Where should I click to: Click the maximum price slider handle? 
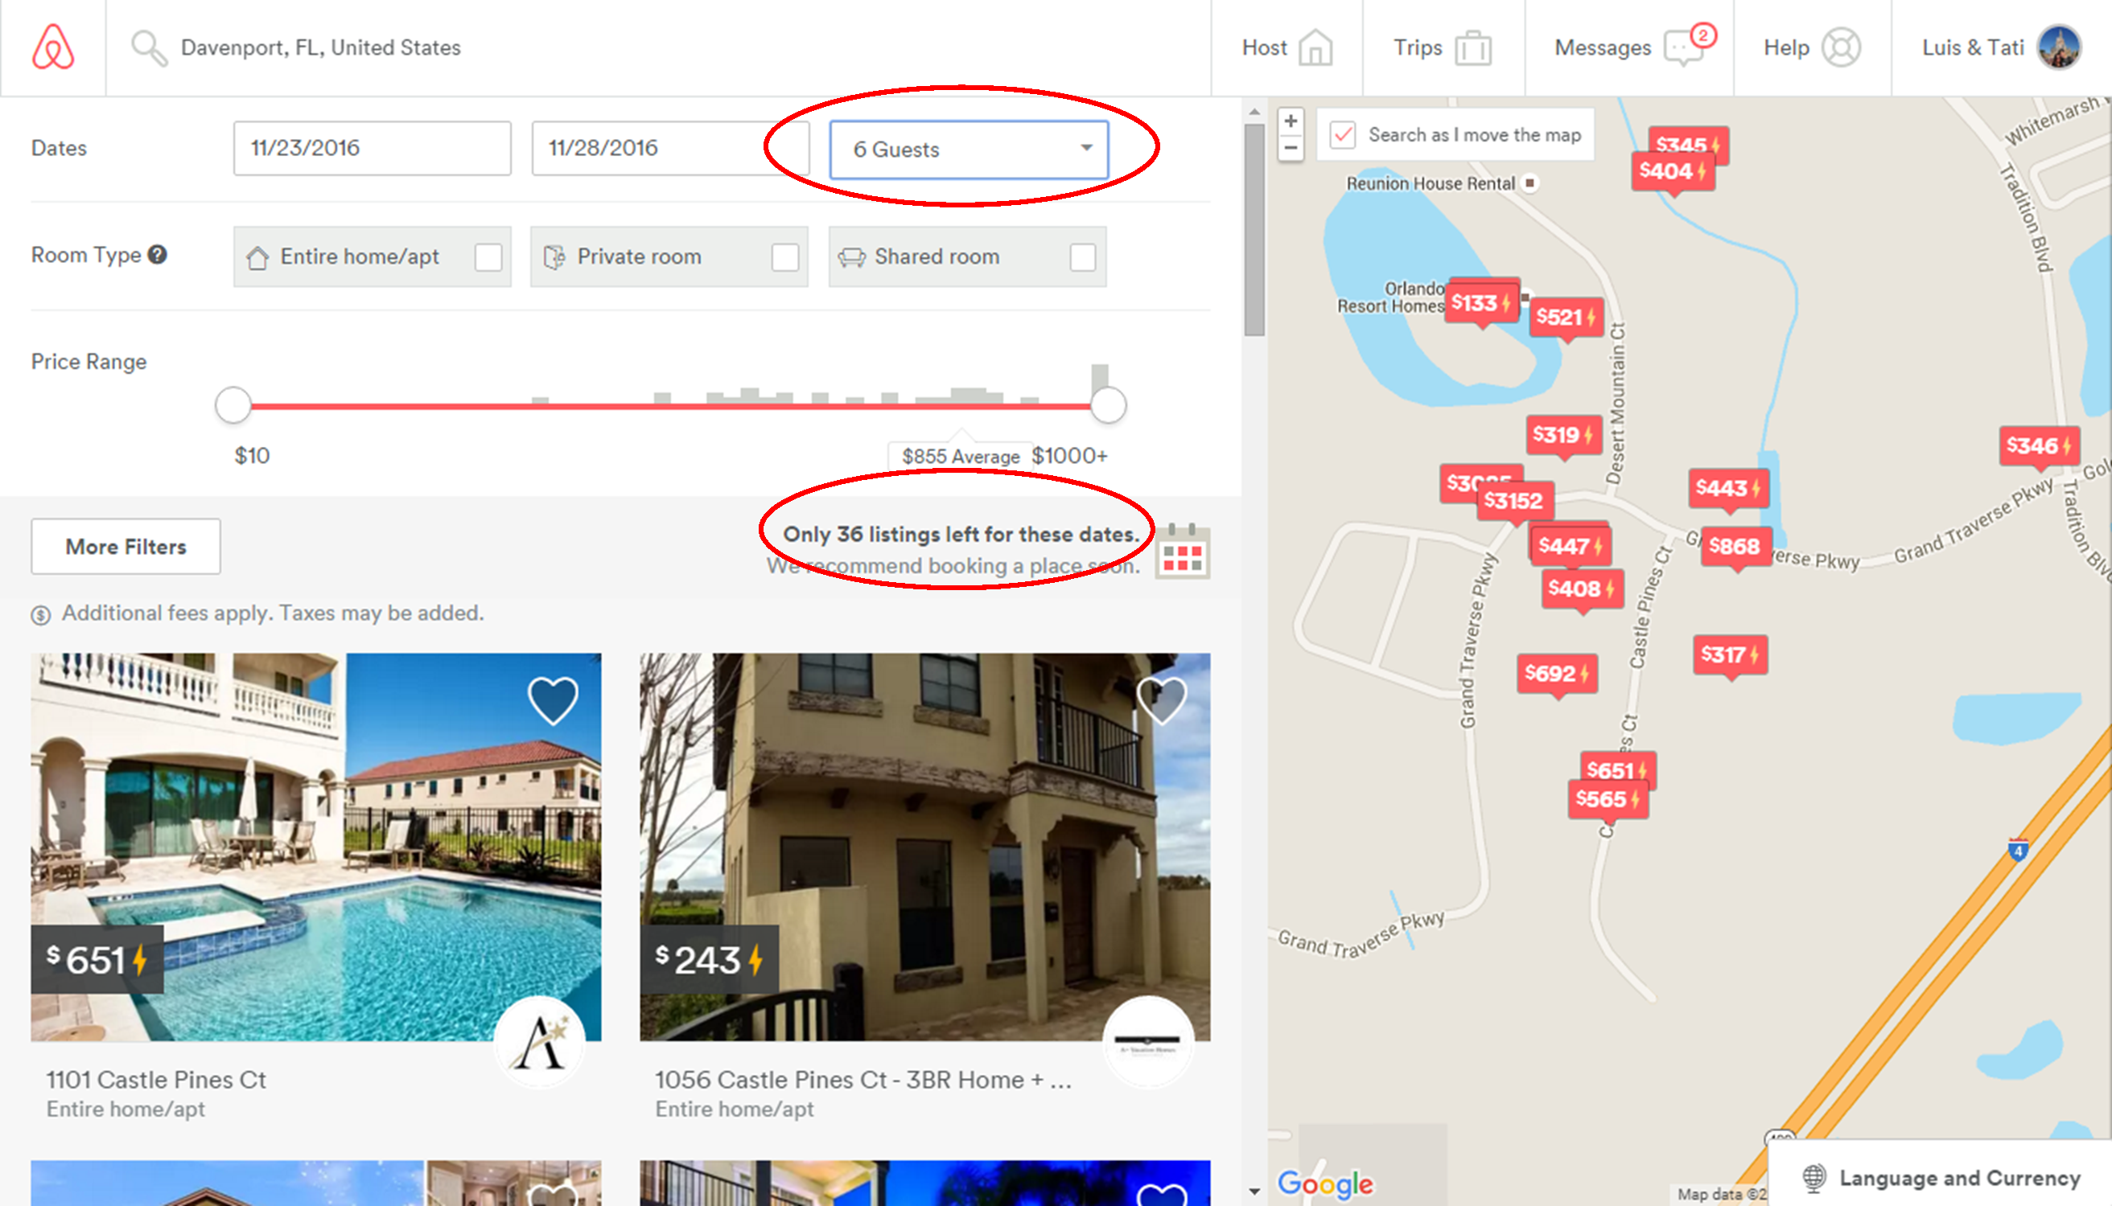click(x=1107, y=406)
